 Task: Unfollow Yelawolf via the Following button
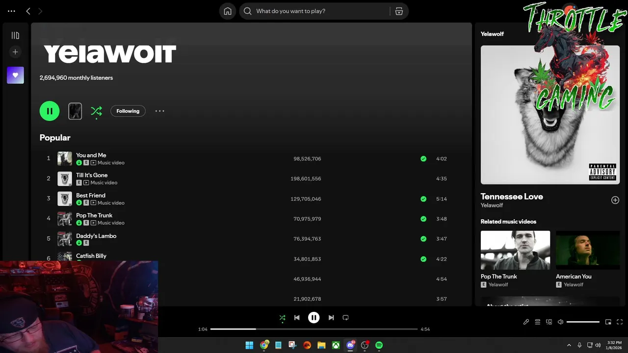pos(128,111)
